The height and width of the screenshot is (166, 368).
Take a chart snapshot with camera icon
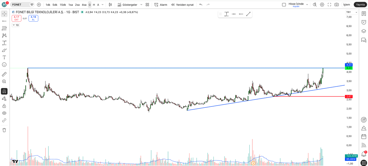pos(337,5)
